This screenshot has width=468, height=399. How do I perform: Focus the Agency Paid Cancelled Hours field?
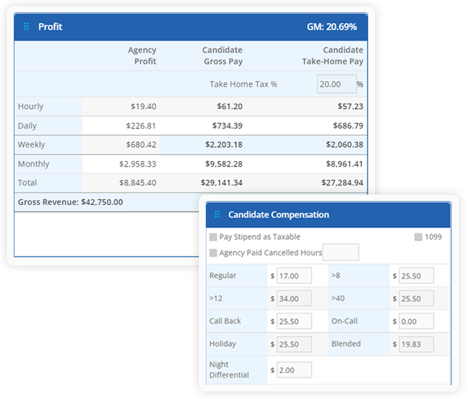pos(341,252)
